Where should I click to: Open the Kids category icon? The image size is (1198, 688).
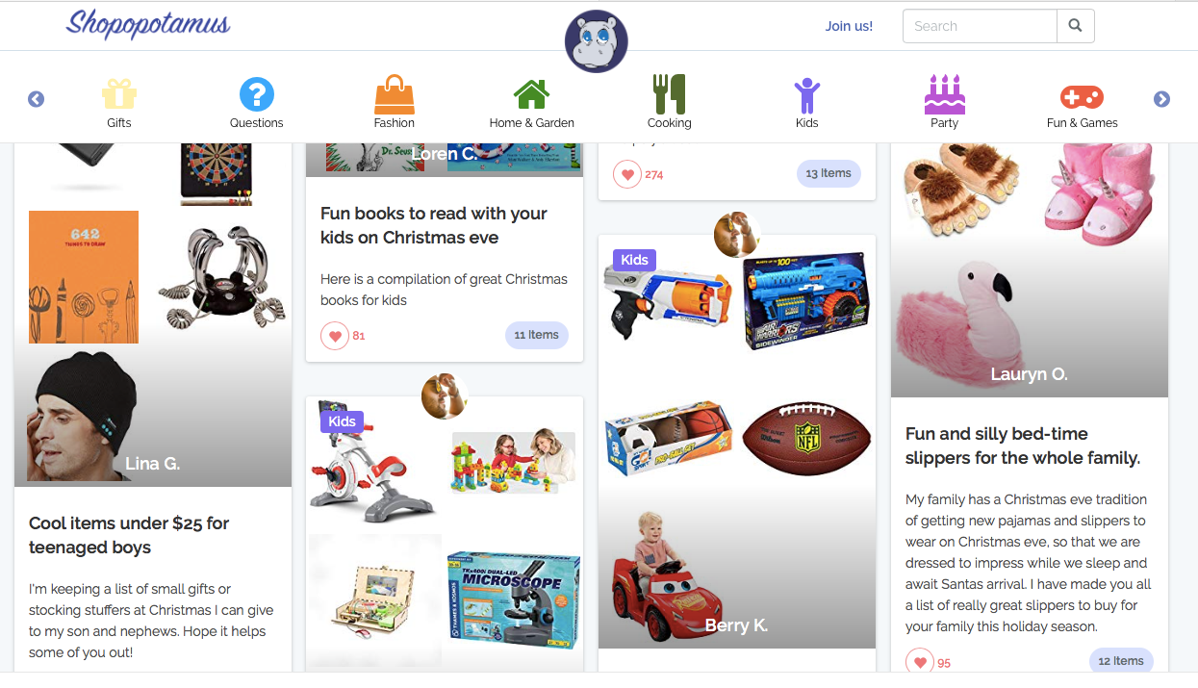[x=806, y=95]
